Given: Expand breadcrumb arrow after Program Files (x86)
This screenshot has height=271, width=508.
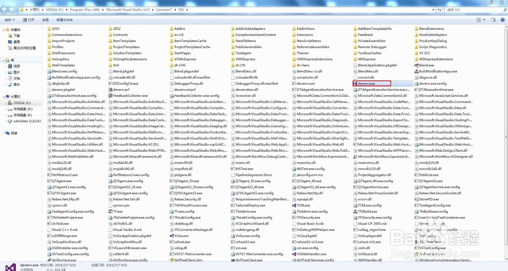Looking at the screenshot, I should click(x=103, y=10).
